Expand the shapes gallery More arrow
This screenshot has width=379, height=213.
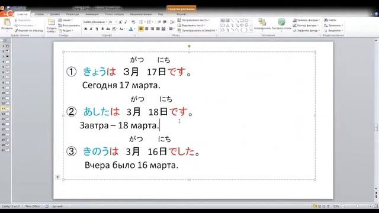tap(251, 30)
